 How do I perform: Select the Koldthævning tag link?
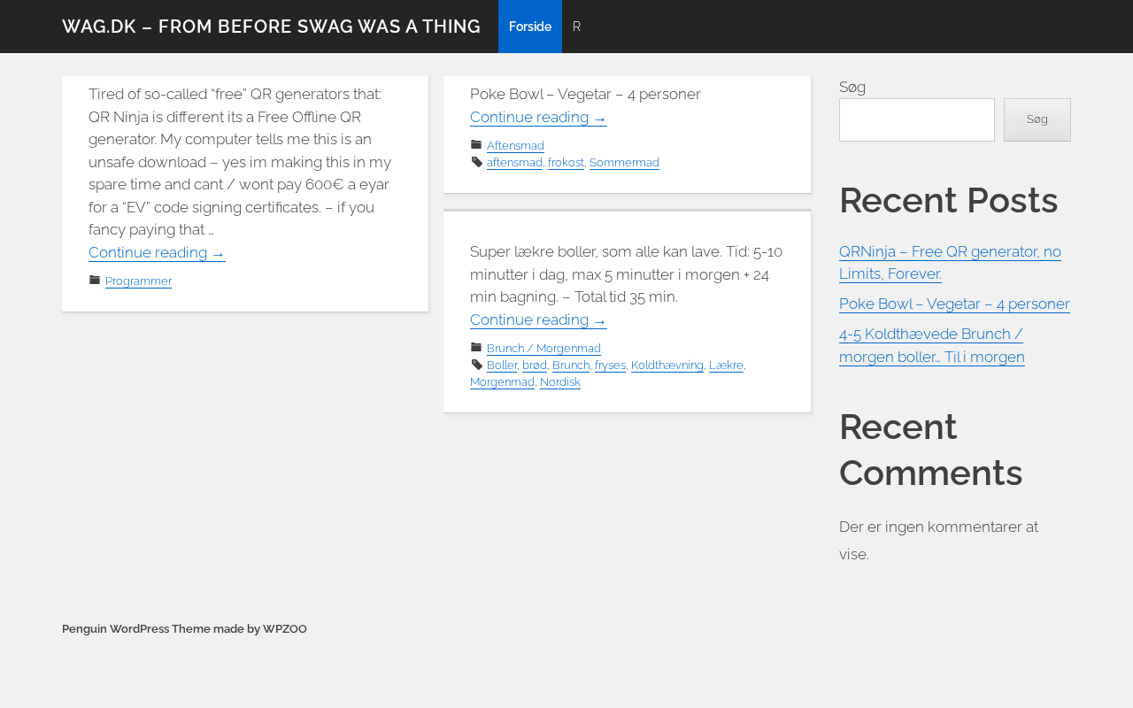pos(667,366)
